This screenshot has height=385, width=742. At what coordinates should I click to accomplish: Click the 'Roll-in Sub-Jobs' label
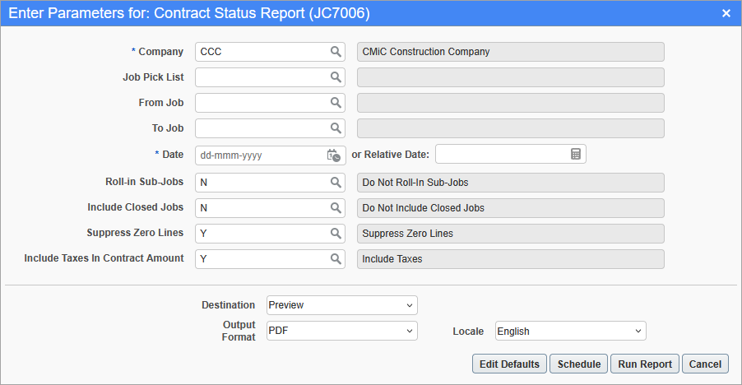tap(144, 182)
